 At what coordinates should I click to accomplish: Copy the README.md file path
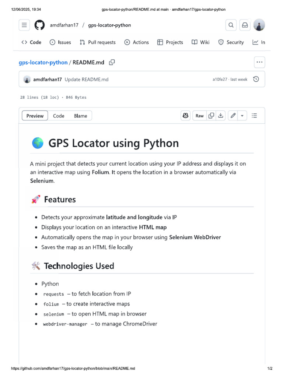coord(112,62)
